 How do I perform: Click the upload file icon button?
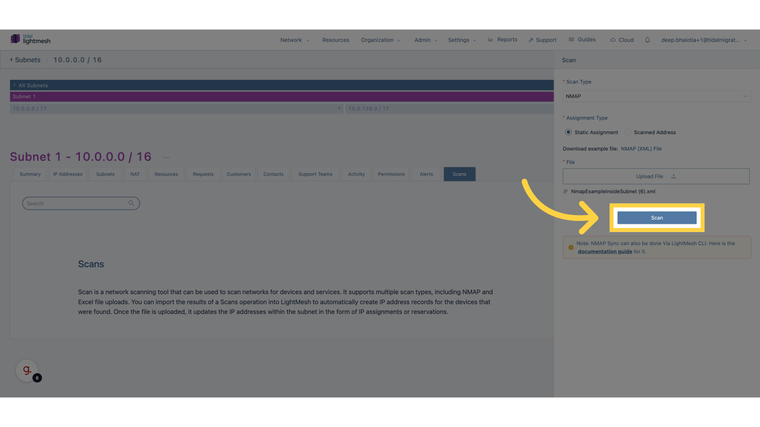tap(673, 176)
